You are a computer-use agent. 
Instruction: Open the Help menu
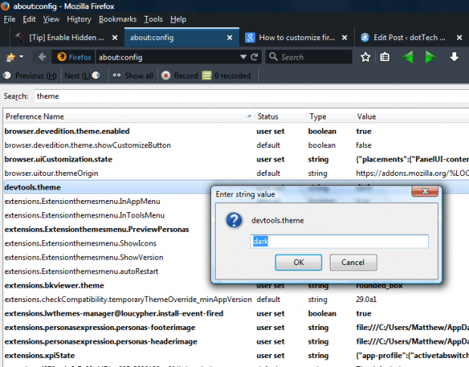tap(179, 19)
